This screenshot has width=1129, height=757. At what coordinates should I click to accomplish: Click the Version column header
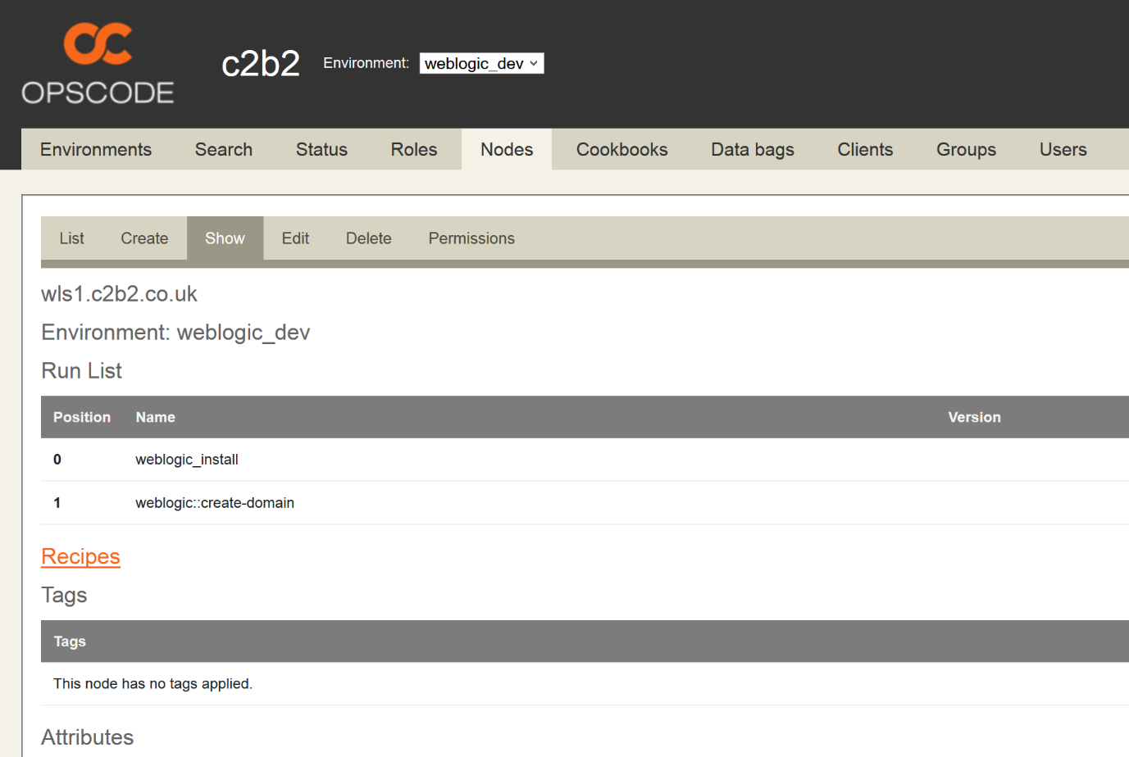point(974,417)
